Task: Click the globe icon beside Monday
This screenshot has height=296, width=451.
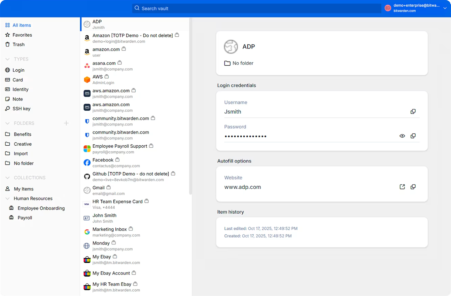Action: 87,246
